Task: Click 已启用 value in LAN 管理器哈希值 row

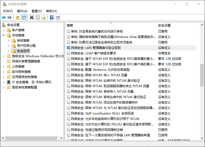Action: click(x=162, y=135)
